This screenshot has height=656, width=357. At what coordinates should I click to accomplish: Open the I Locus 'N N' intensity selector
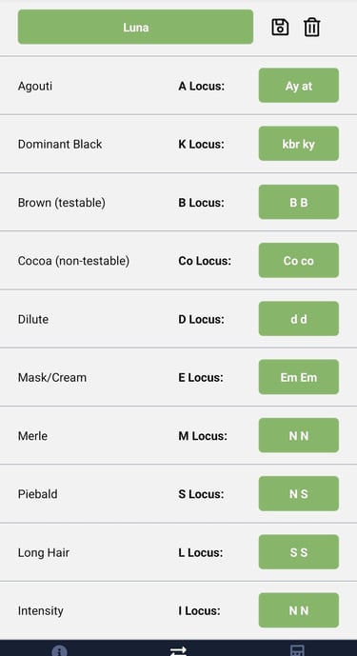coord(299,610)
